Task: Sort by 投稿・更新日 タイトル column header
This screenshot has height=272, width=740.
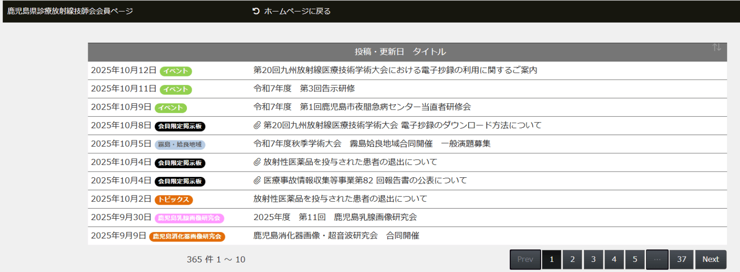Action: (400, 52)
